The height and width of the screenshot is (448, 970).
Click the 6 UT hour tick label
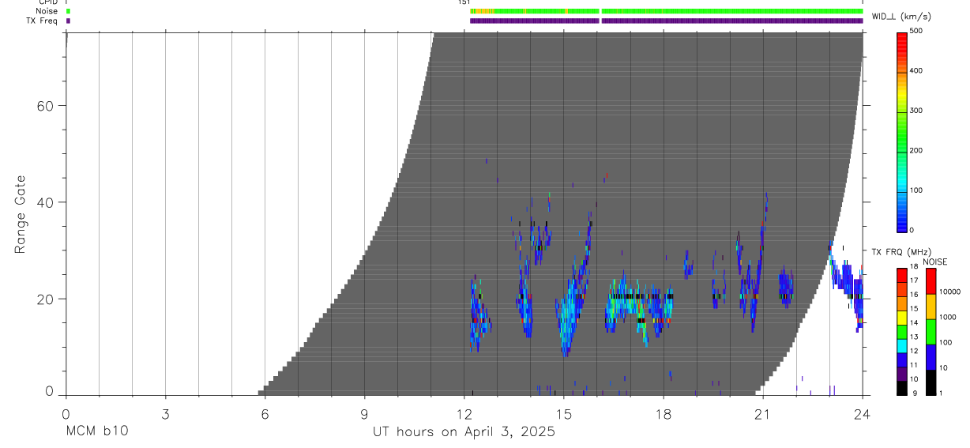pyautogui.click(x=265, y=413)
